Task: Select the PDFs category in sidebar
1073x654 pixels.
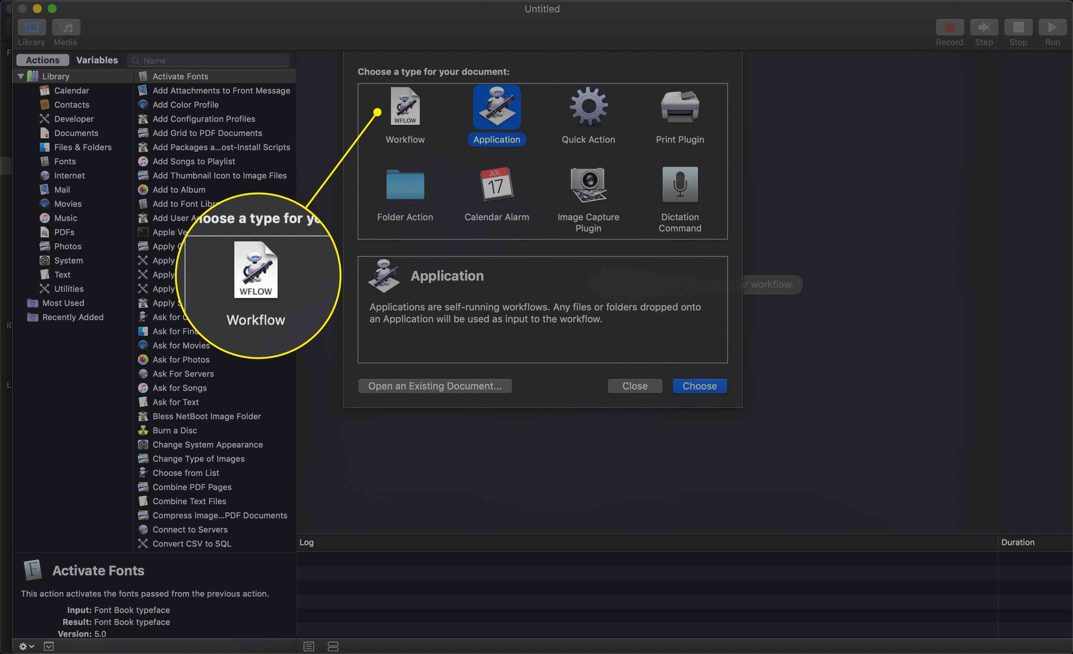Action: pyautogui.click(x=64, y=231)
